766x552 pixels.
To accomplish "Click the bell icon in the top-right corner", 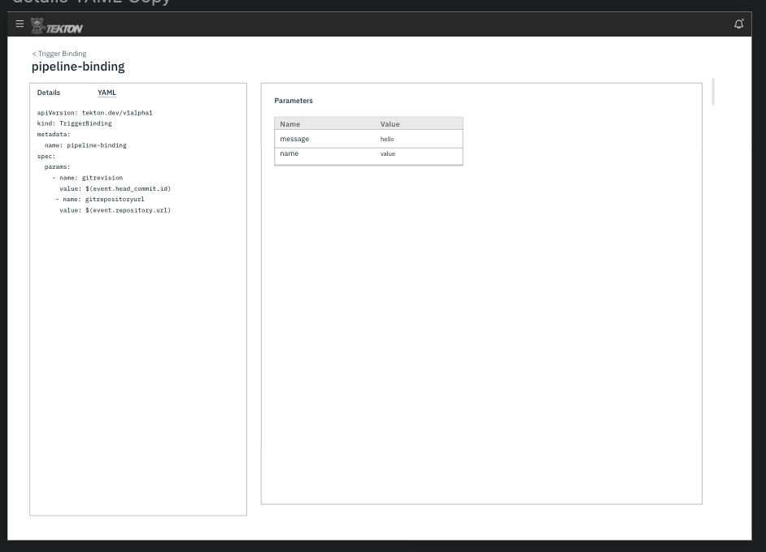I will tap(738, 24).
